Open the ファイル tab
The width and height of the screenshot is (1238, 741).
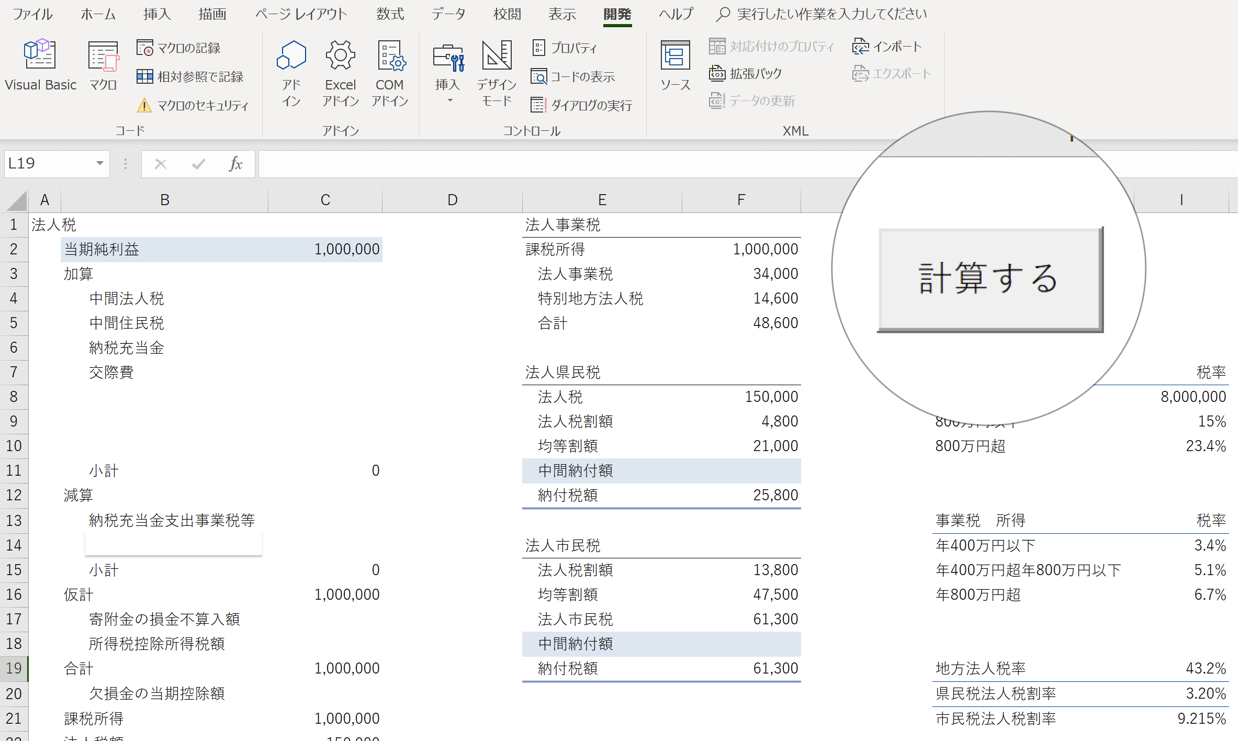click(32, 14)
